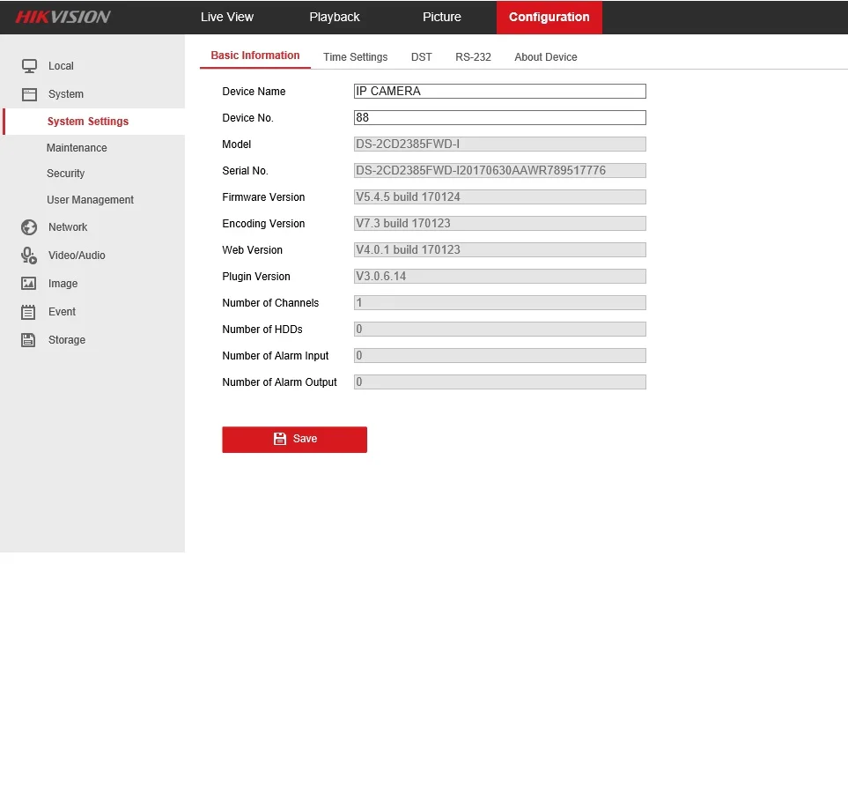Click the Number of Alarm Input field
Viewport: 848px width, 793px height.
tap(499, 356)
